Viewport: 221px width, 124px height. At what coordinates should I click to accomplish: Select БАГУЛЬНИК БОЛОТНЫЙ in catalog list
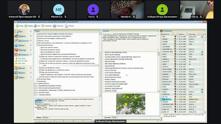pos(112,86)
